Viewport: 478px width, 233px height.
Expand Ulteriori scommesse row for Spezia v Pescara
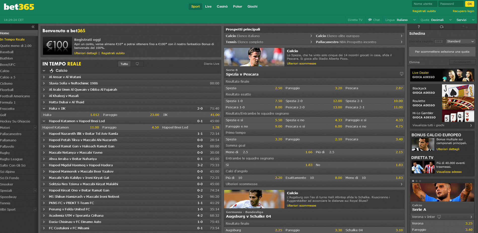tap(314, 184)
